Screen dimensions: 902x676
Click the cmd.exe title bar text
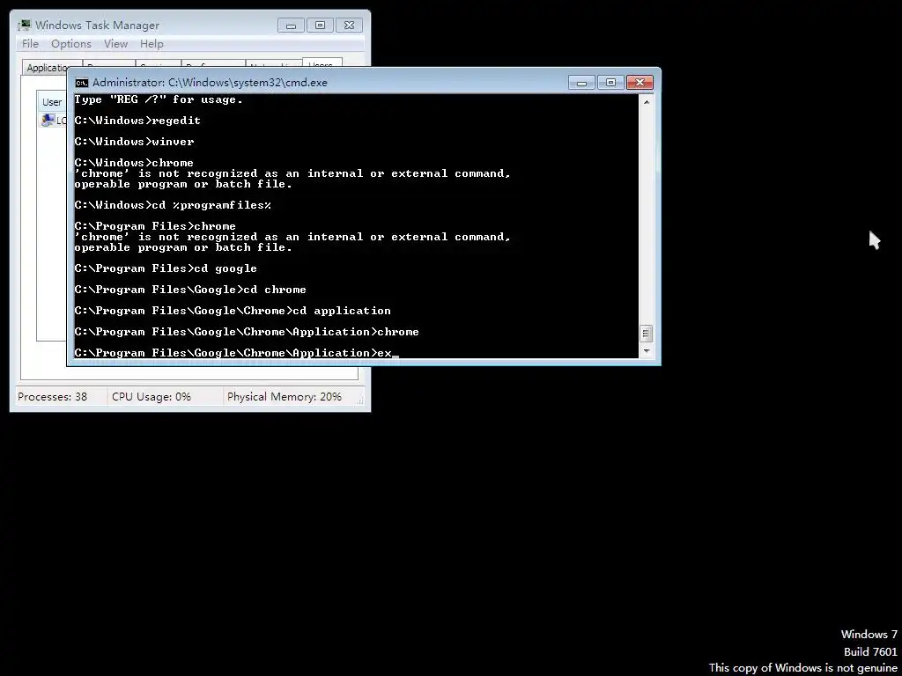[x=210, y=83]
